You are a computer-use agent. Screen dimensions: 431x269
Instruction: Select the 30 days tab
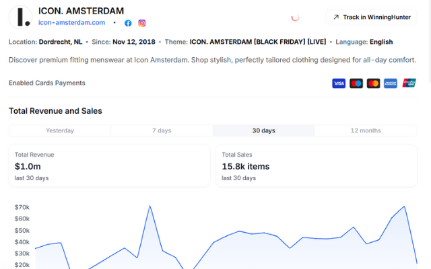[x=263, y=130]
